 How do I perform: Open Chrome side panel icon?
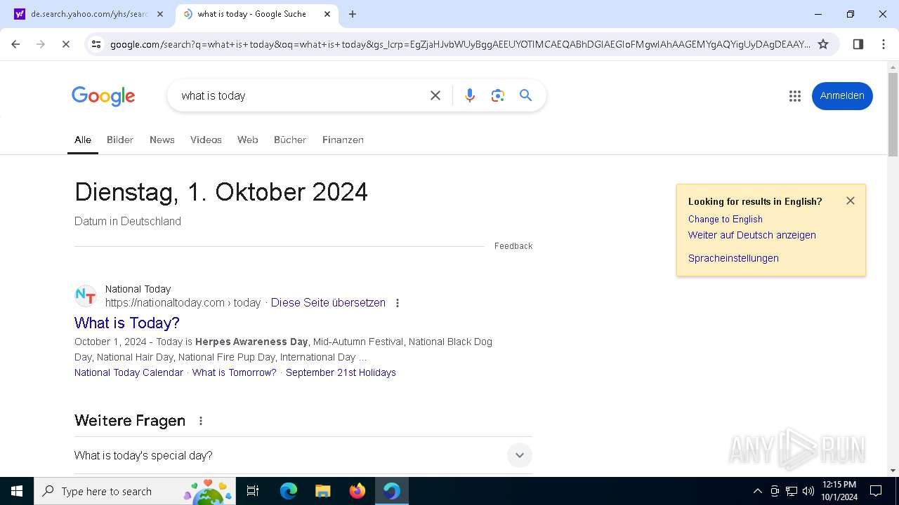pos(858,44)
